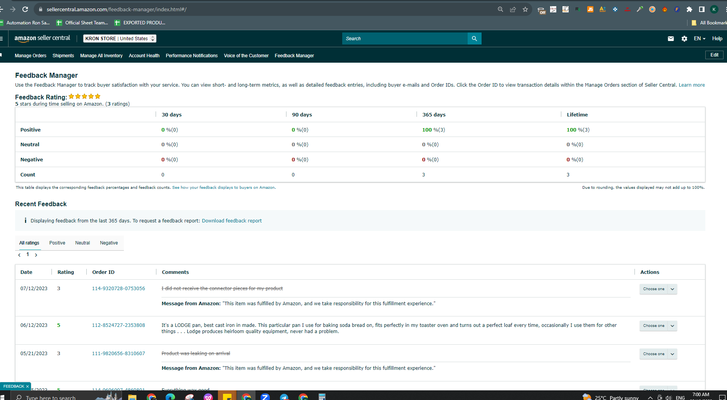Image resolution: width=727 pixels, height=400 pixels.
Task: Click the search magnifier button in Seller Central
Action: [474, 39]
